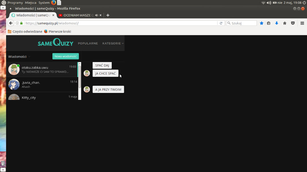Click the conversation list scrollbar

[79, 76]
